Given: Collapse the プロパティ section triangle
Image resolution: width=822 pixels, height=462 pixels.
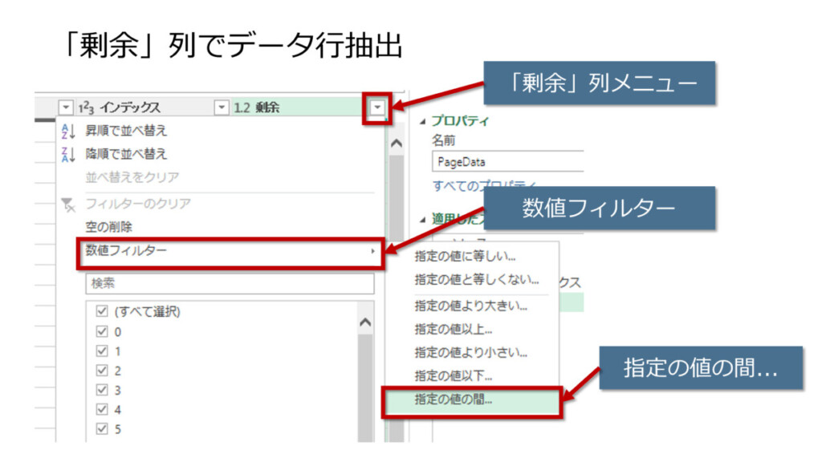Looking at the screenshot, I should [x=424, y=121].
